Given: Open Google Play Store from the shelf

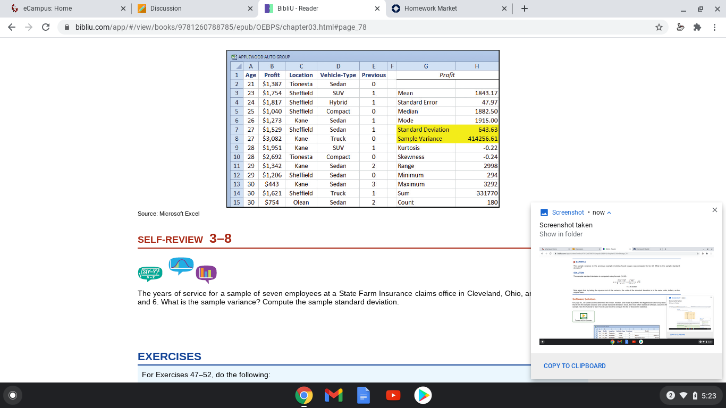Looking at the screenshot, I should coord(423,395).
